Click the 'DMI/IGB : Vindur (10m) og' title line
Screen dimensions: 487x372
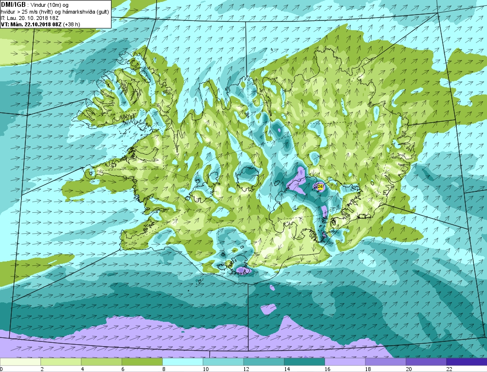coord(35,5)
